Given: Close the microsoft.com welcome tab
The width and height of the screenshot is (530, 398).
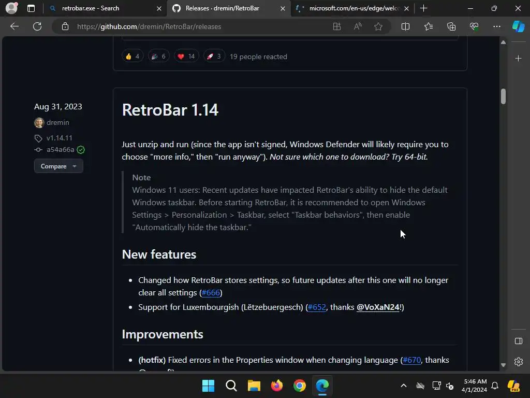Looking at the screenshot, I should (407, 8).
